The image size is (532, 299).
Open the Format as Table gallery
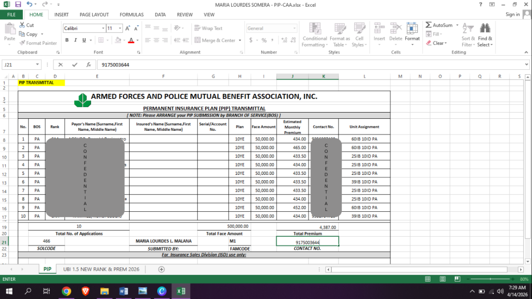(340, 35)
